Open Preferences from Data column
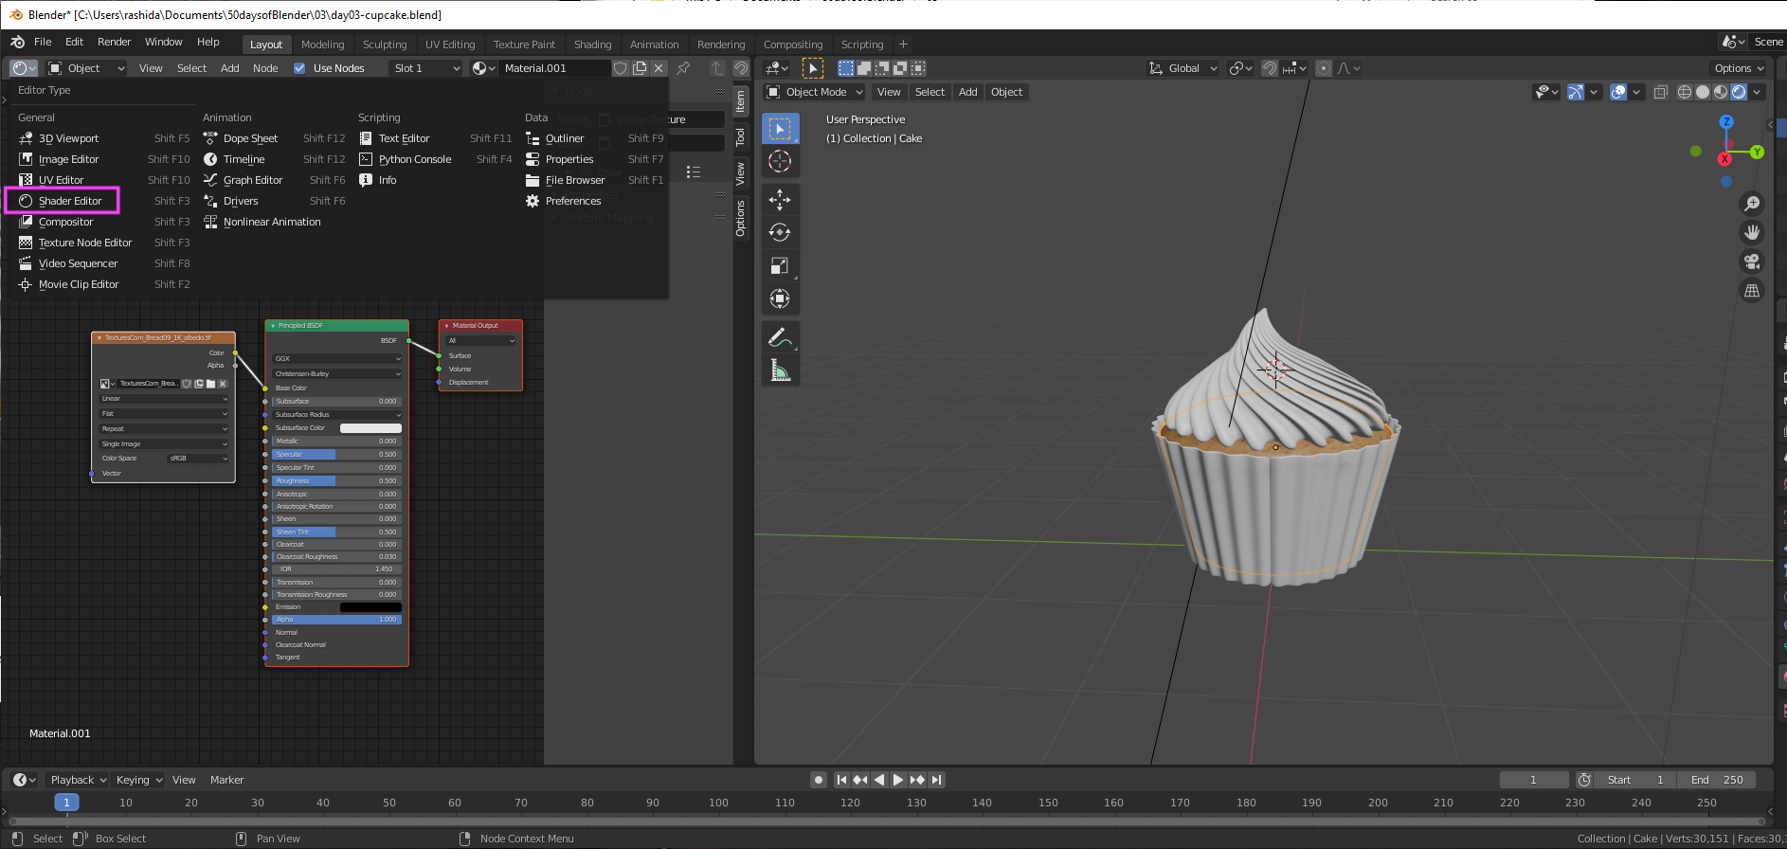 [573, 201]
